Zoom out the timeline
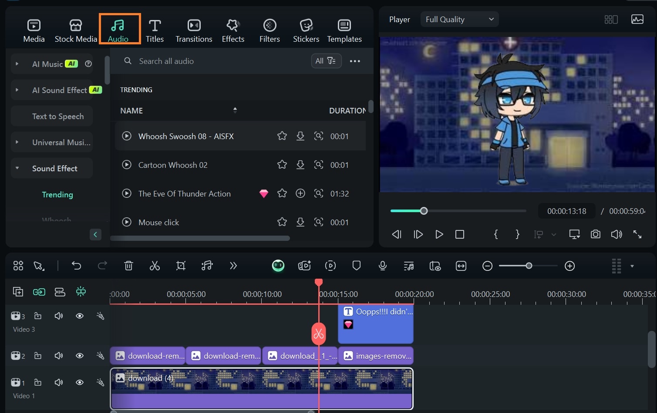 (488, 266)
